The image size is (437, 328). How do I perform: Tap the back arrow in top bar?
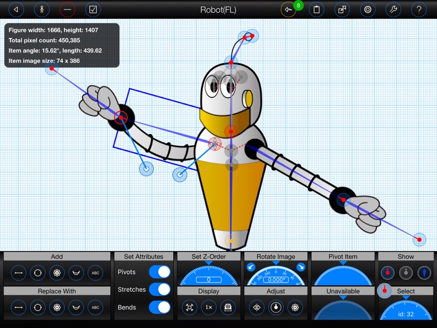pos(16,10)
